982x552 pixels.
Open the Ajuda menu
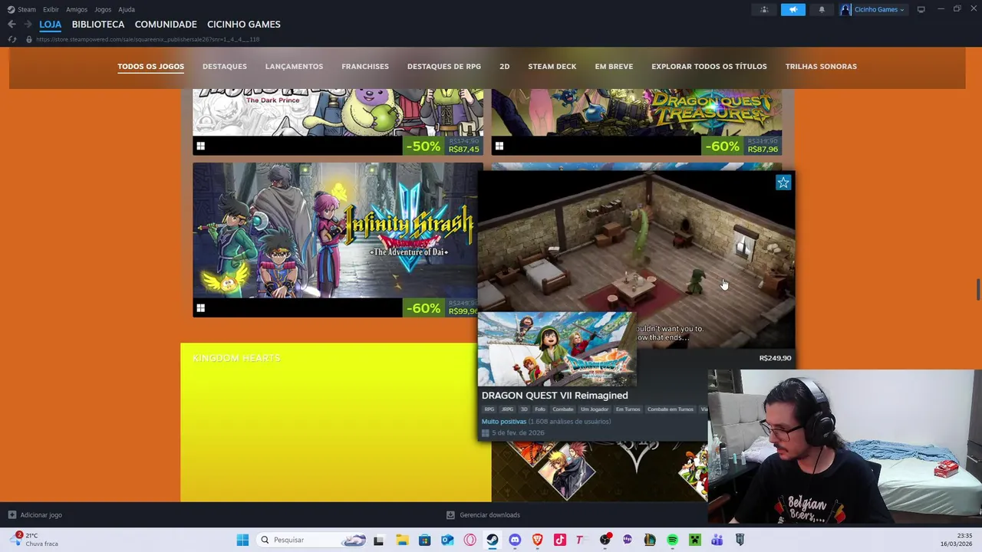click(x=127, y=9)
